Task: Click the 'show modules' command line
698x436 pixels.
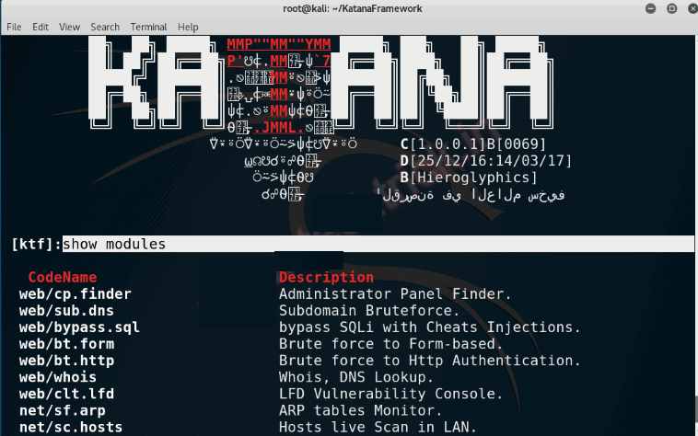Action: pos(378,244)
